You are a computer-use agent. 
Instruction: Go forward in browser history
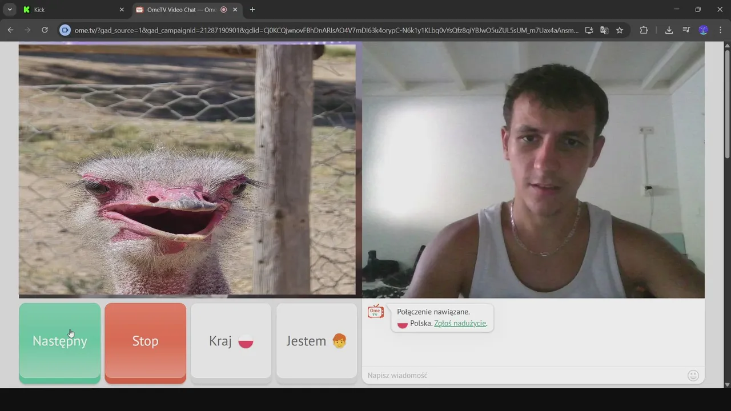coord(27,30)
